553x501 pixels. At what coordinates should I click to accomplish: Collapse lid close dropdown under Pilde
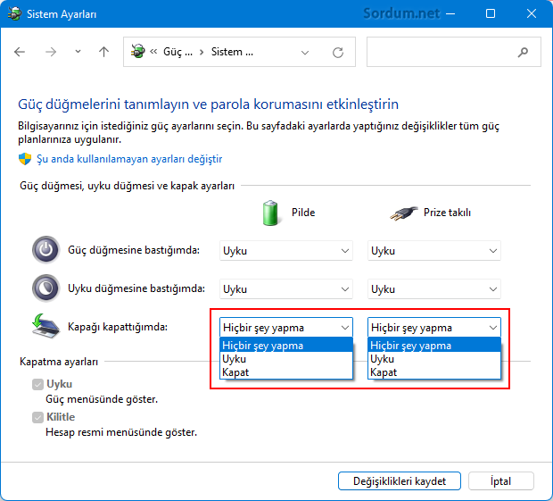[x=286, y=327]
